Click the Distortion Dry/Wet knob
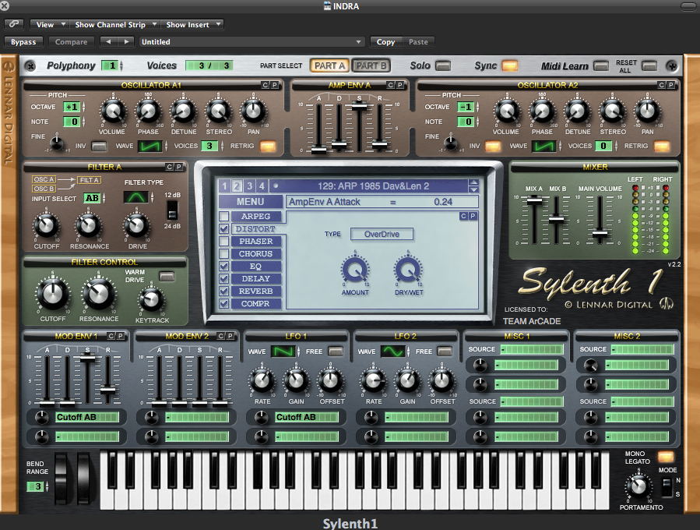 [x=408, y=270]
